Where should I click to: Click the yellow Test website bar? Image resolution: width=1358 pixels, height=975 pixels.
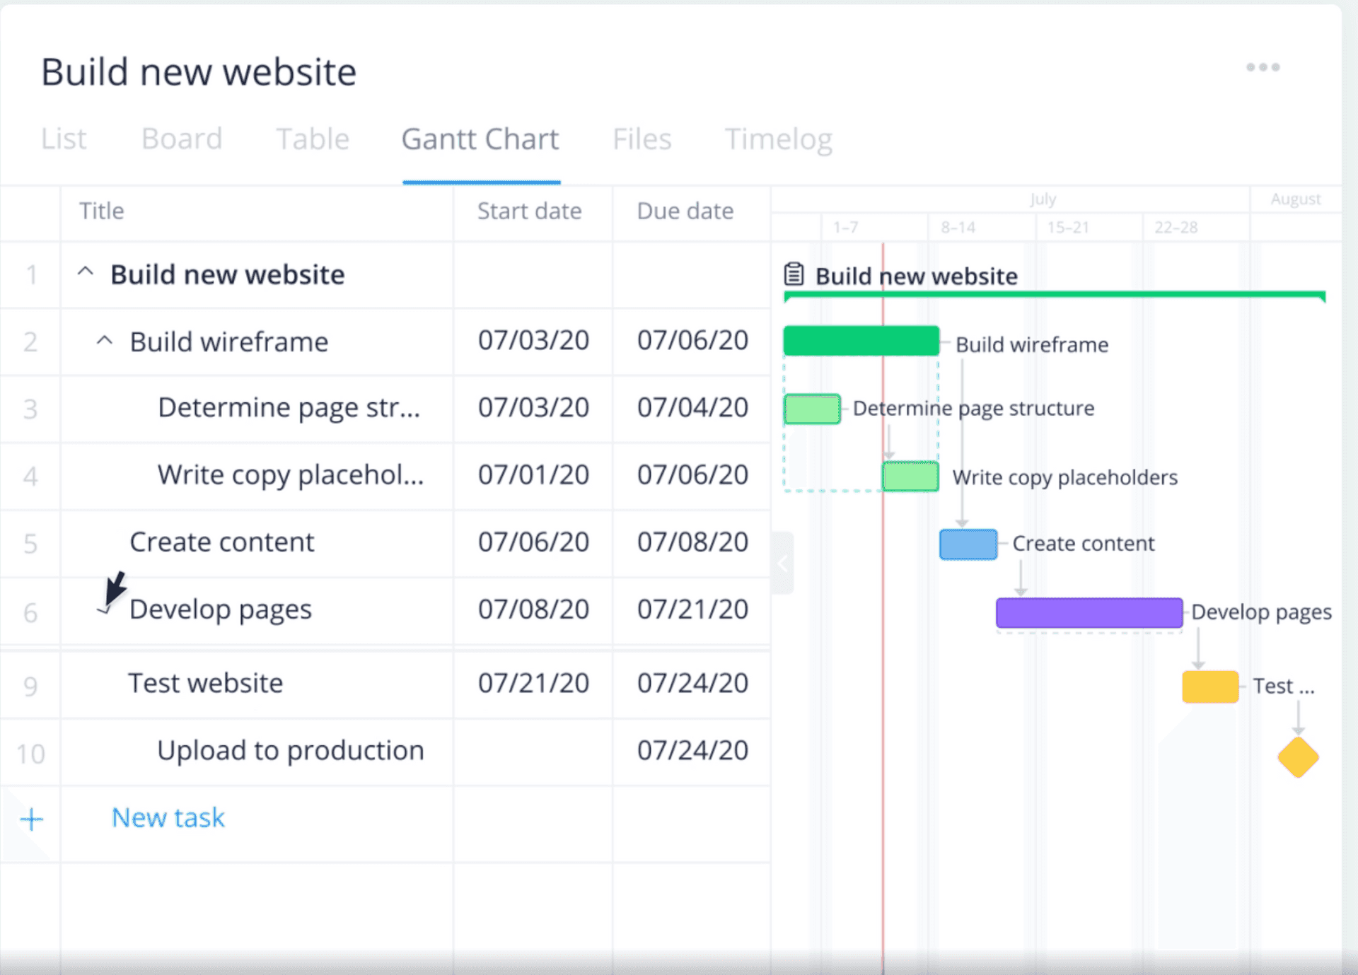[1209, 687]
